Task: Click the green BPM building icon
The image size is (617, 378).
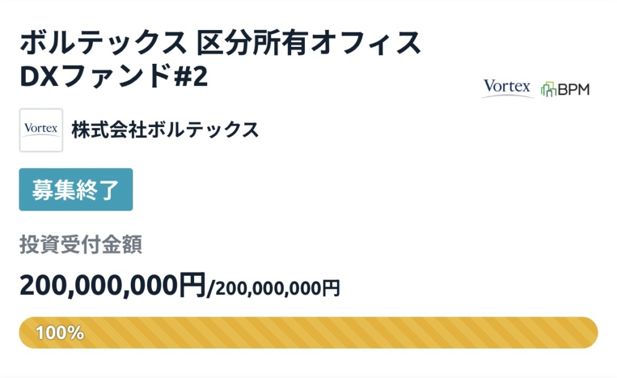Action: (x=548, y=89)
